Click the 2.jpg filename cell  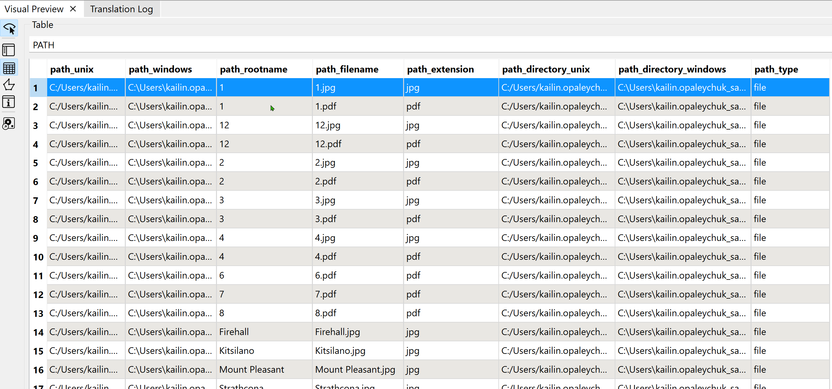[x=358, y=163]
